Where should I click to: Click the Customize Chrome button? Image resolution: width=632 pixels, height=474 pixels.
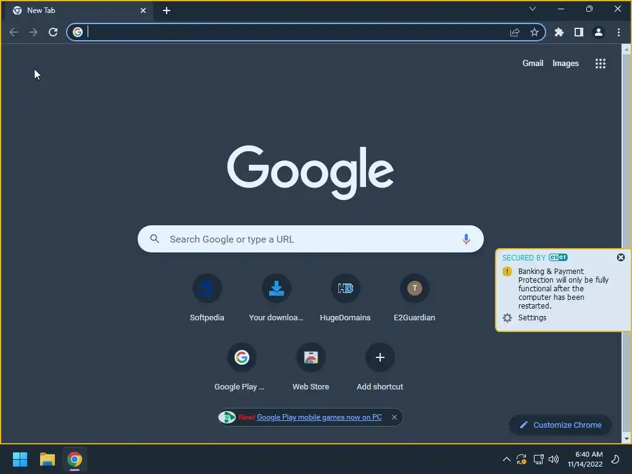[560, 425]
